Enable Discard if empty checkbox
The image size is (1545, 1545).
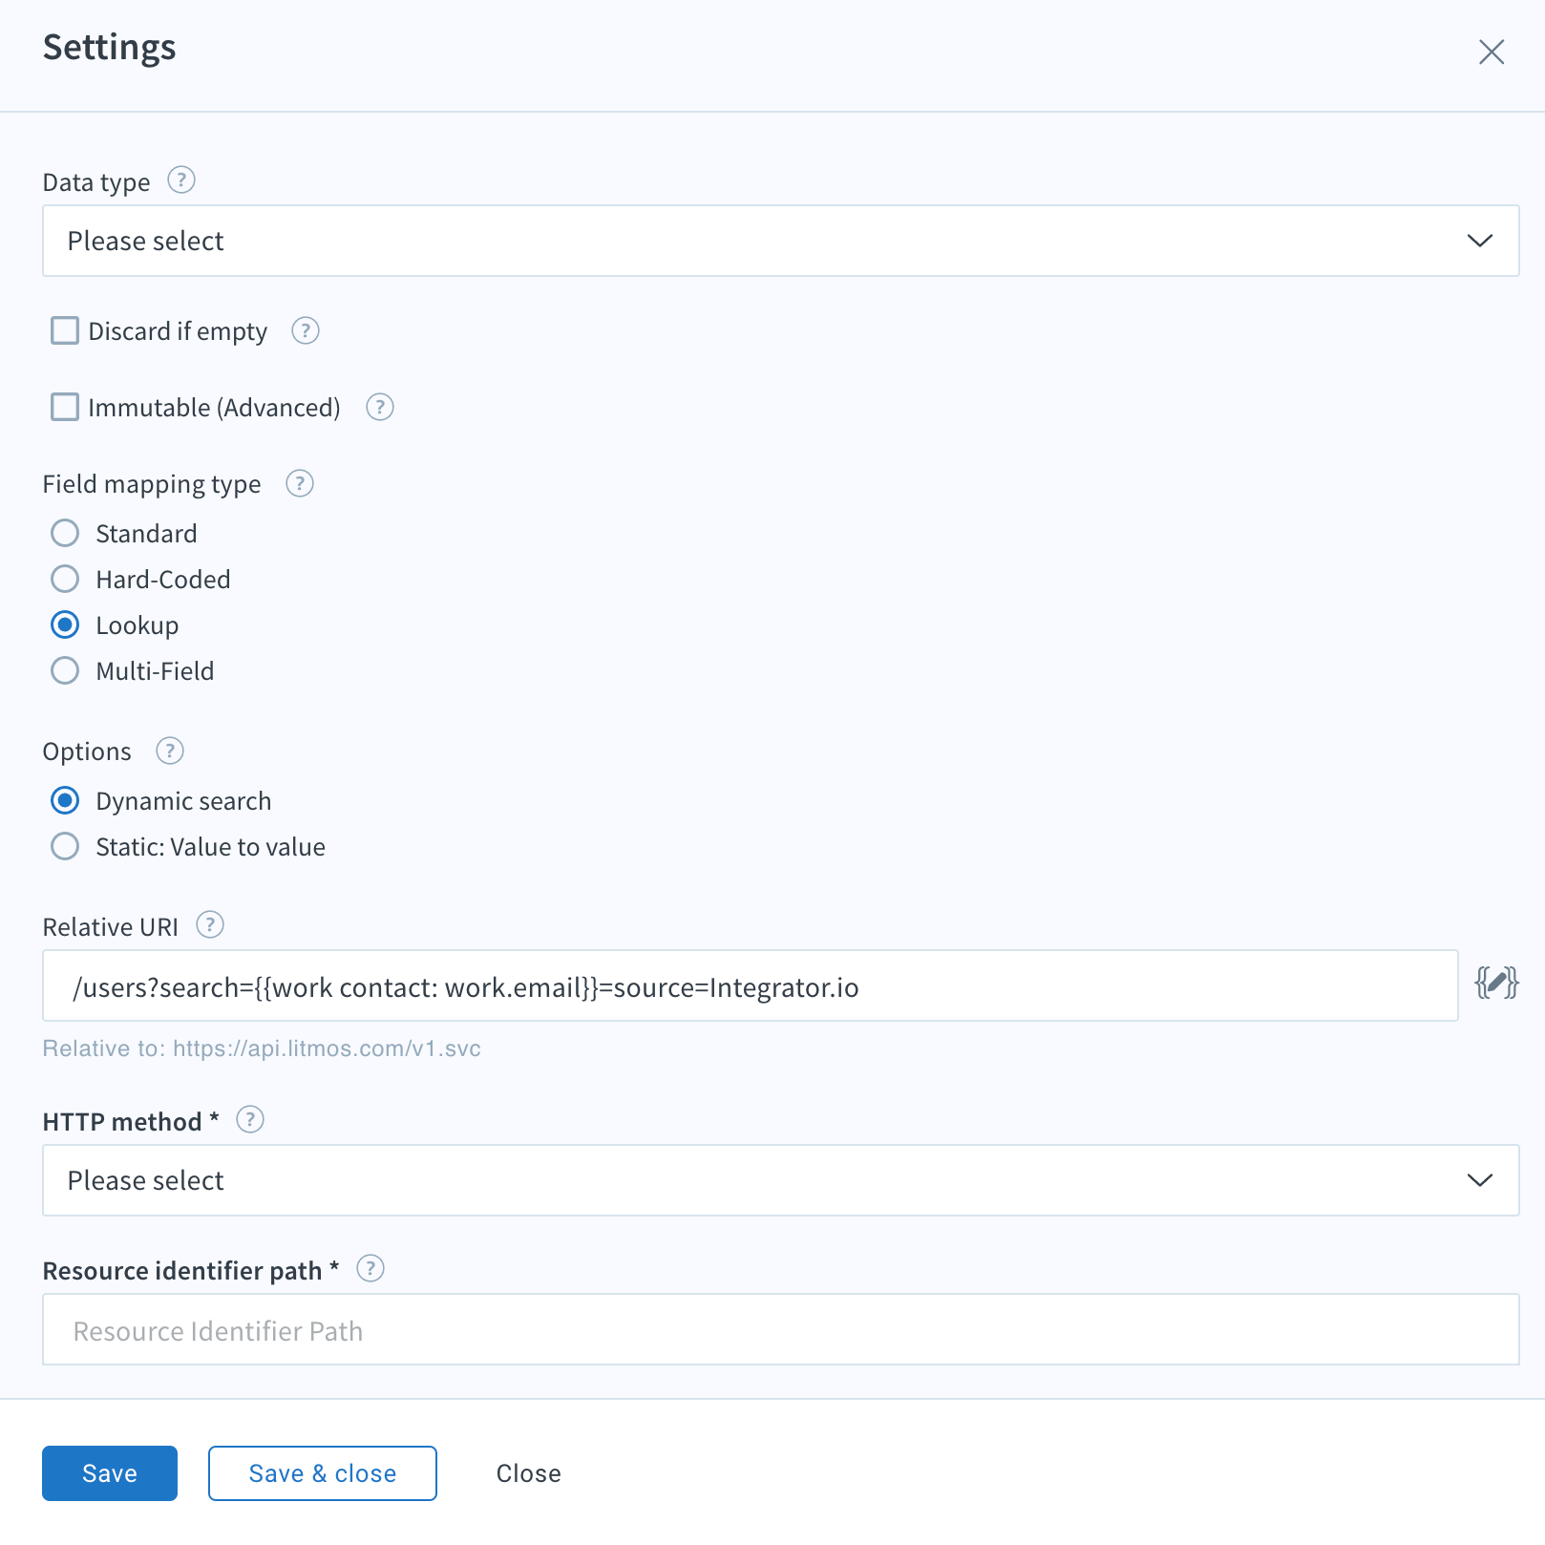65,330
